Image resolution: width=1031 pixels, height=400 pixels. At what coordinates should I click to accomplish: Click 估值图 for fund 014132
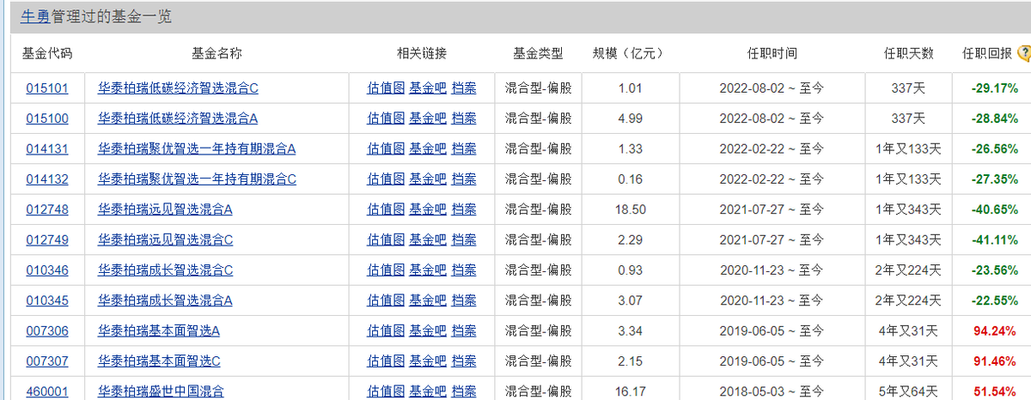[386, 179]
